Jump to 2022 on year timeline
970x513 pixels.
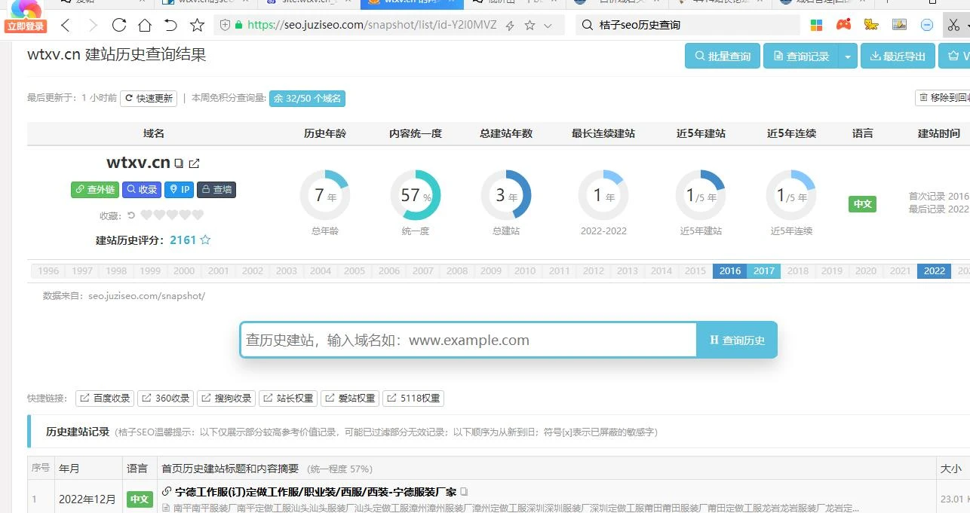click(x=934, y=271)
